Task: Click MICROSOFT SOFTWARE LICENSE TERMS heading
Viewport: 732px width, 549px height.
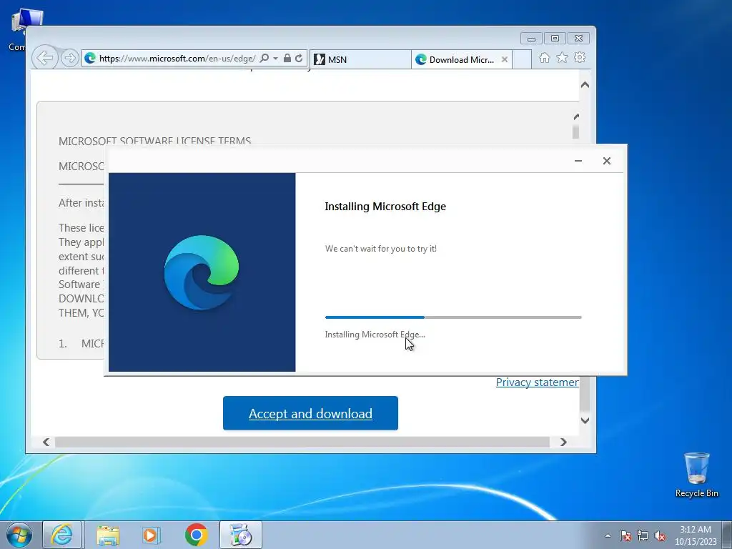Action: [154, 141]
